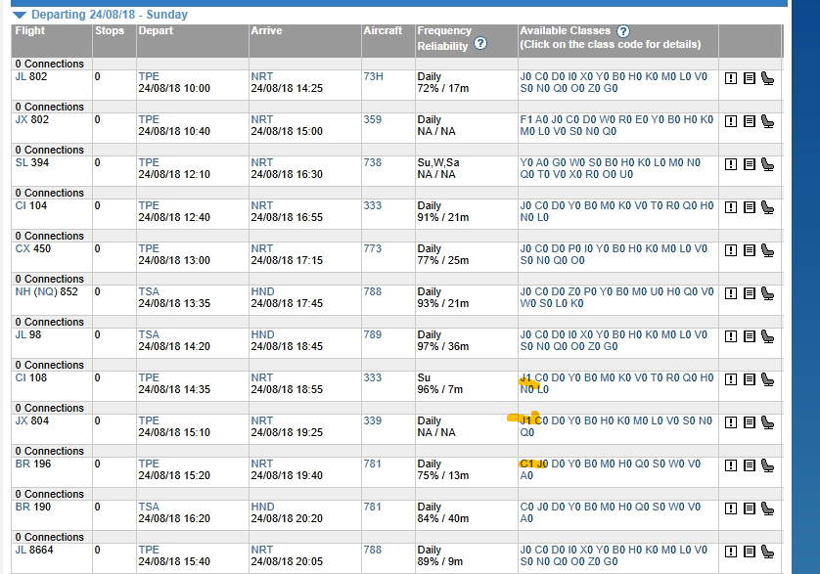
Task: Open the Frequency Reliability help icon
Action: pyautogui.click(x=480, y=43)
